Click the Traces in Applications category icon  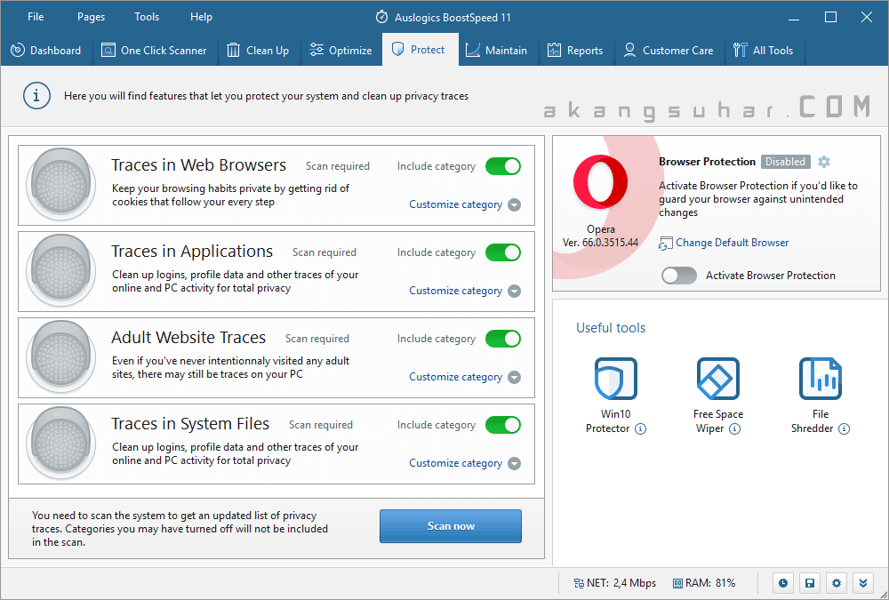coord(60,270)
